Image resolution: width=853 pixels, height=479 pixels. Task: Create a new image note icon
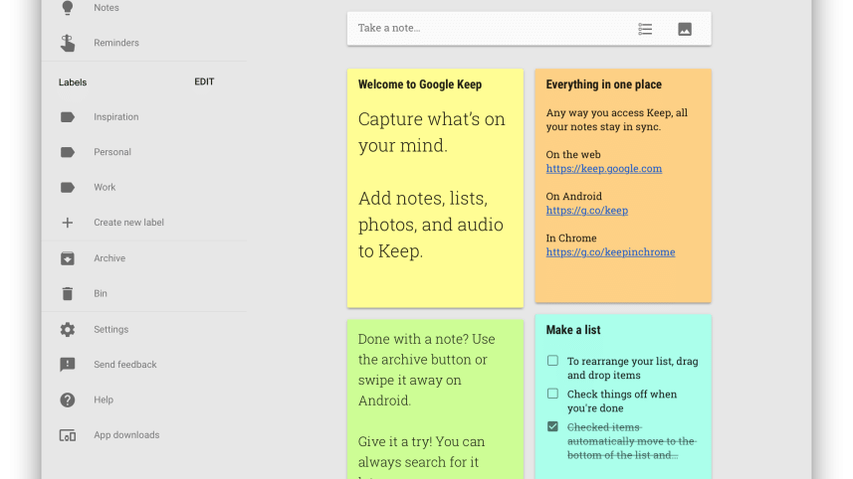(x=685, y=29)
